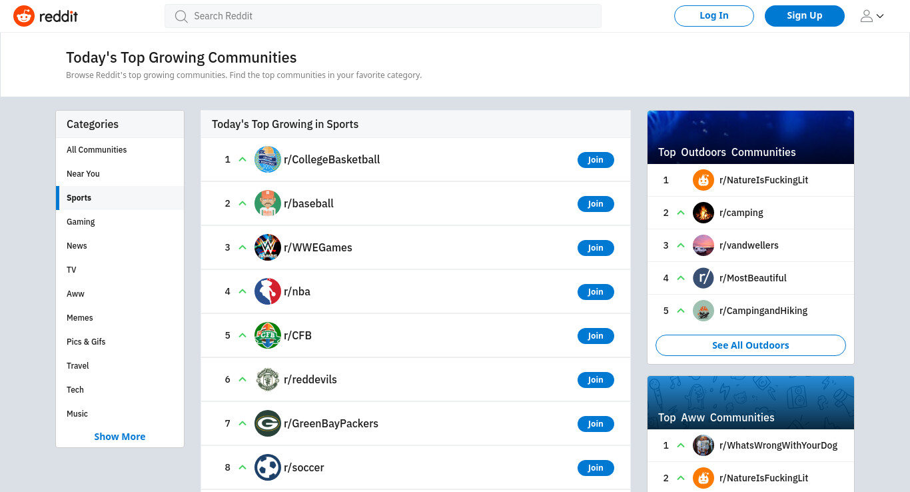Image resolution: width=910 pixels, height=492 pixels.
Task: Click the green up arrow beside r/CollegeBasketball
Action: pos(242,159)
